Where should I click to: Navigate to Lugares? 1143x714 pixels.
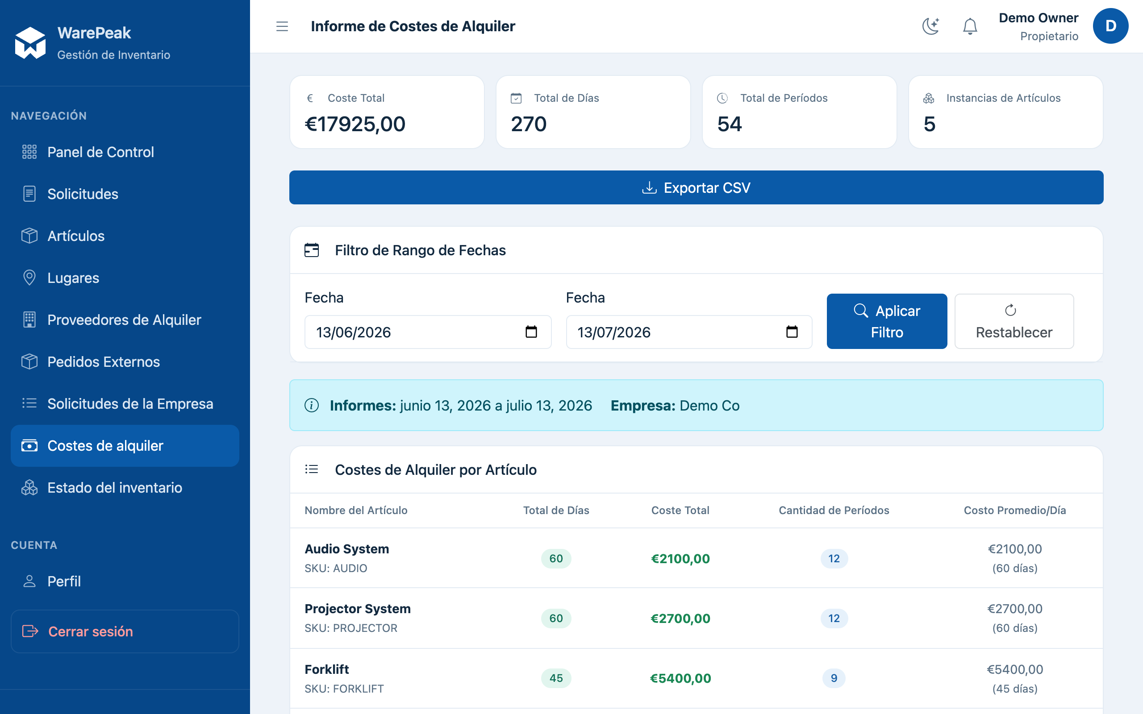[125, 278]
